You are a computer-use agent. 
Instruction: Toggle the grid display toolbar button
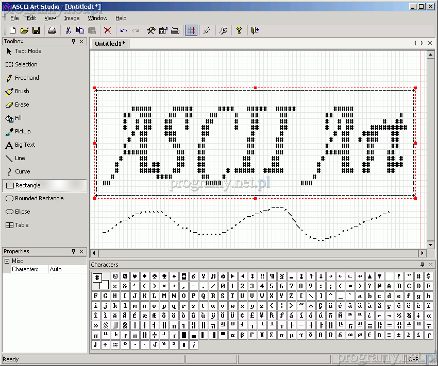[x=191, y=31]
